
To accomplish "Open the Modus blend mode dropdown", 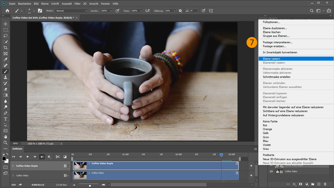I will (71, 11).
